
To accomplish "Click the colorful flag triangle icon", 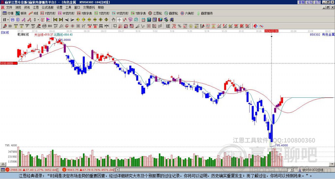I will pos(48,20).
